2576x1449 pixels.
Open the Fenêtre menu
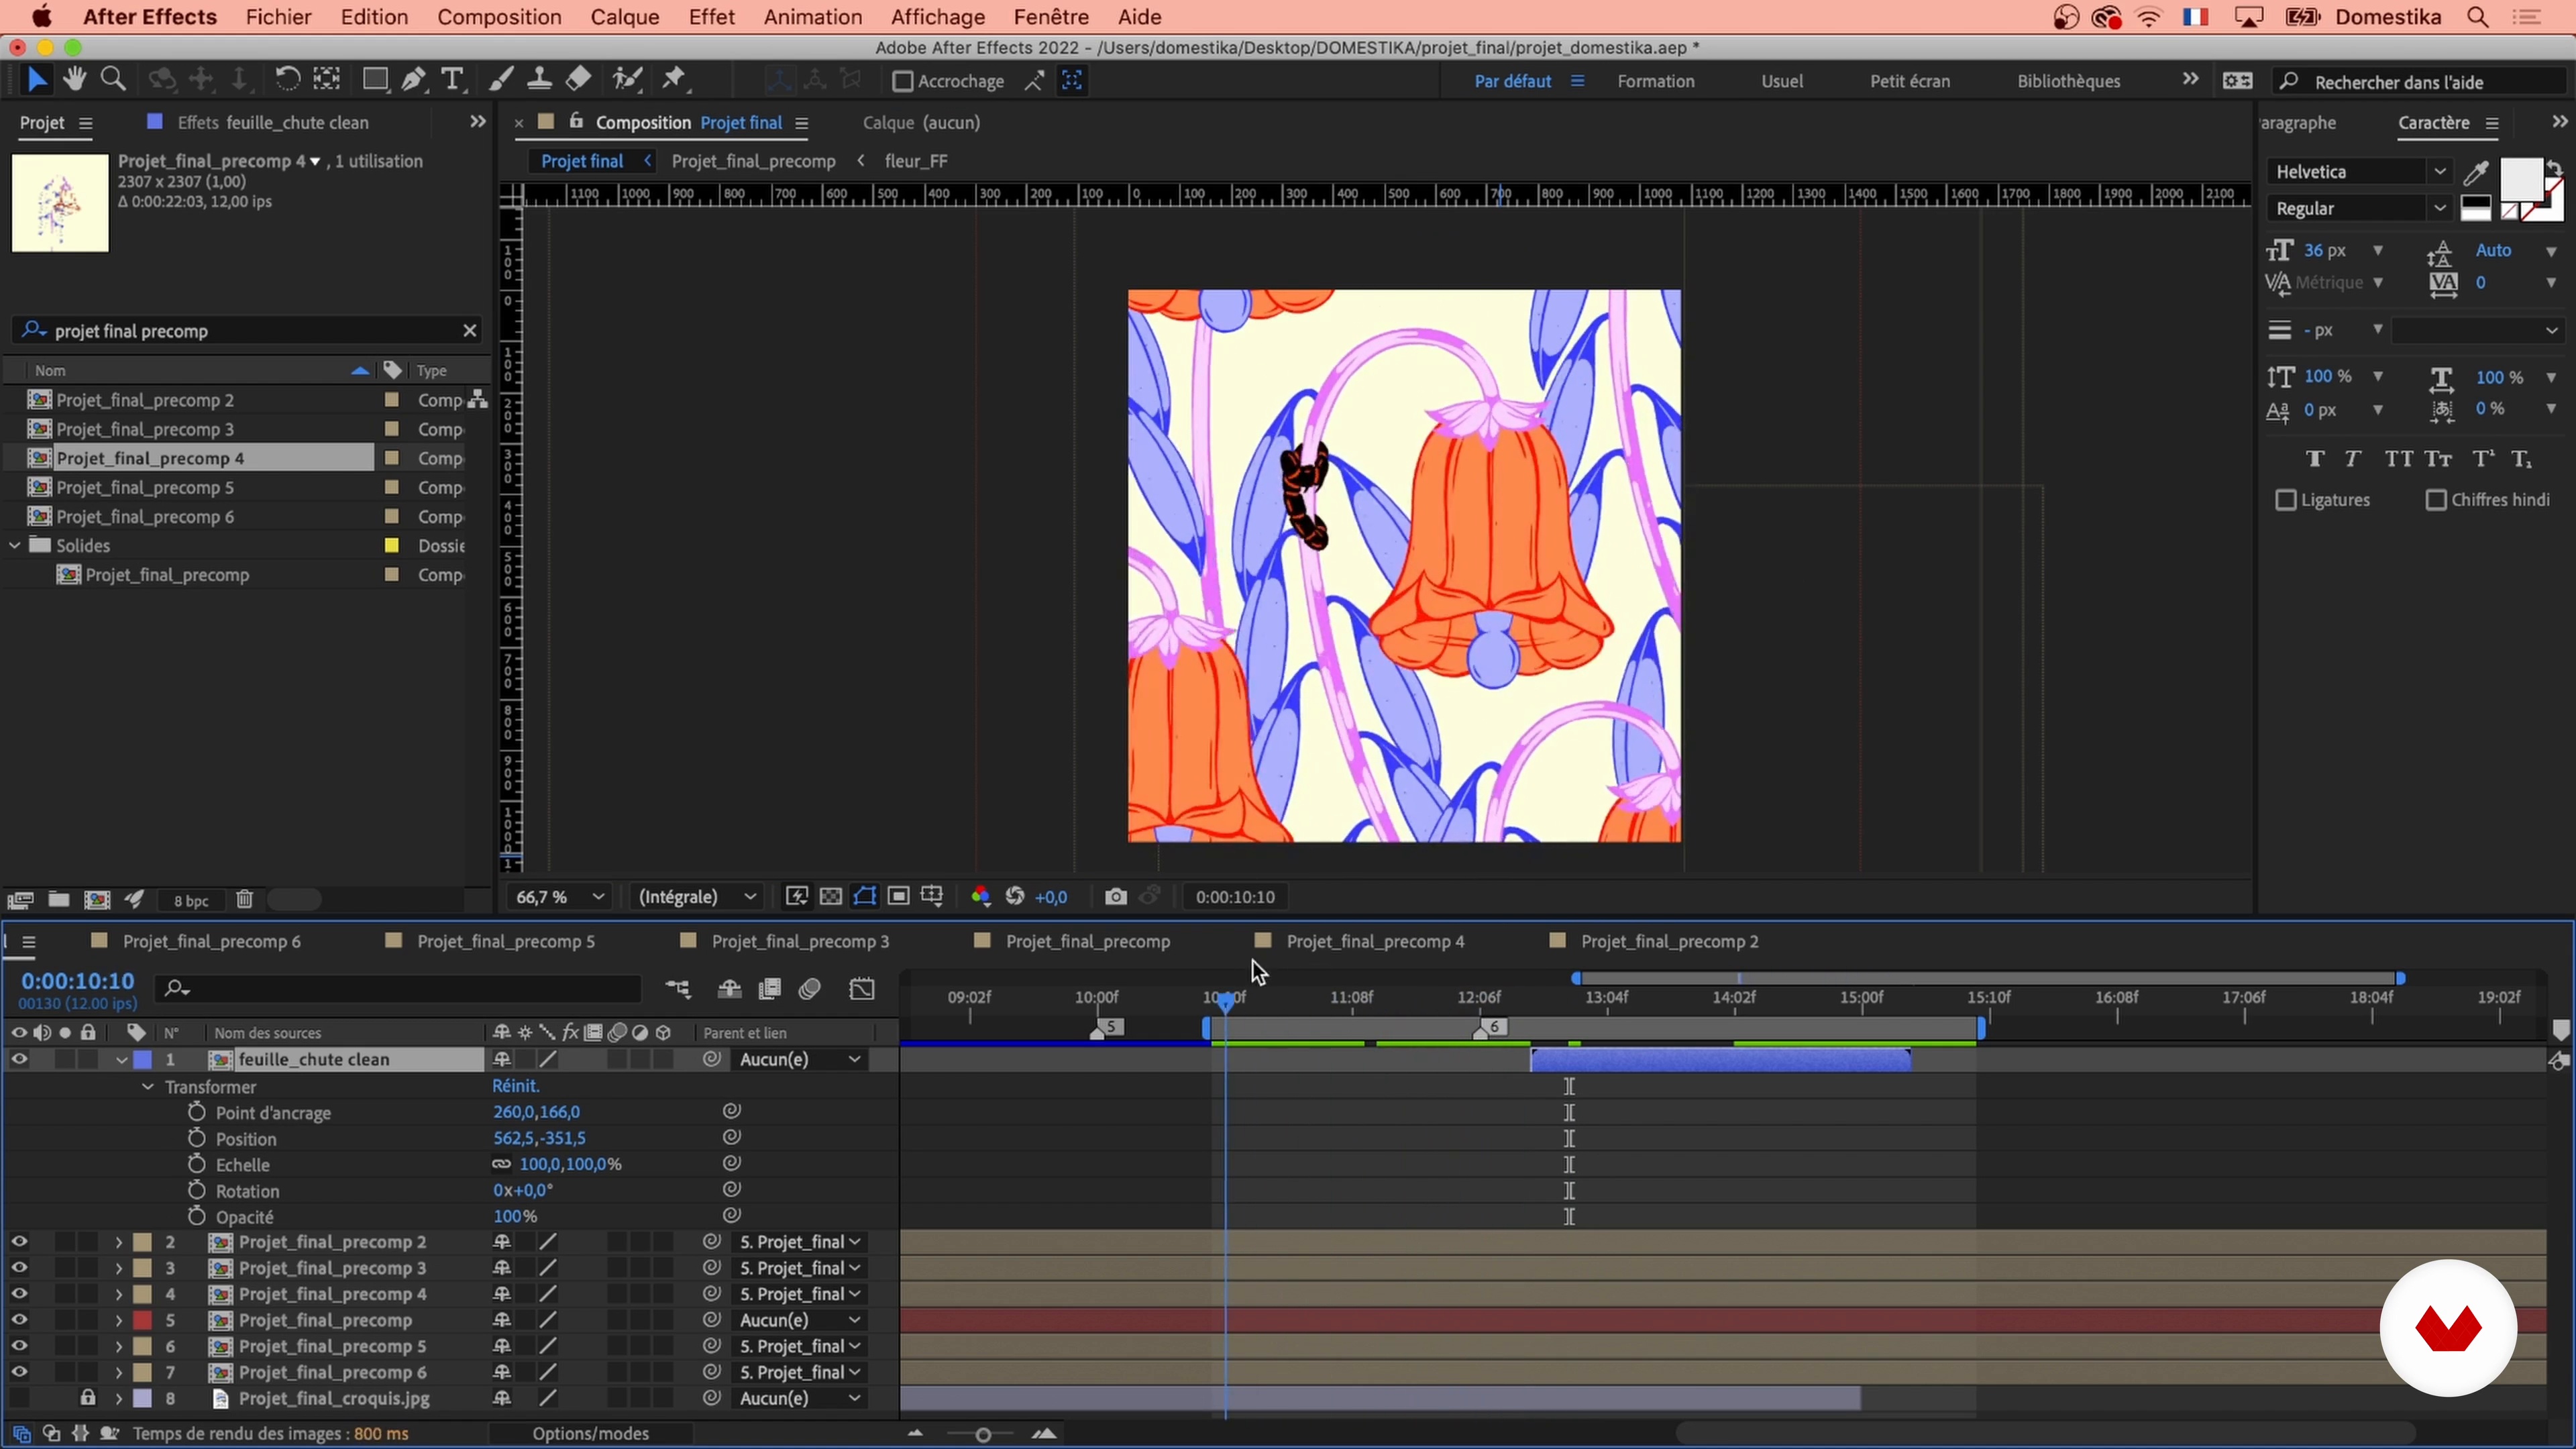click(1051, 17)
